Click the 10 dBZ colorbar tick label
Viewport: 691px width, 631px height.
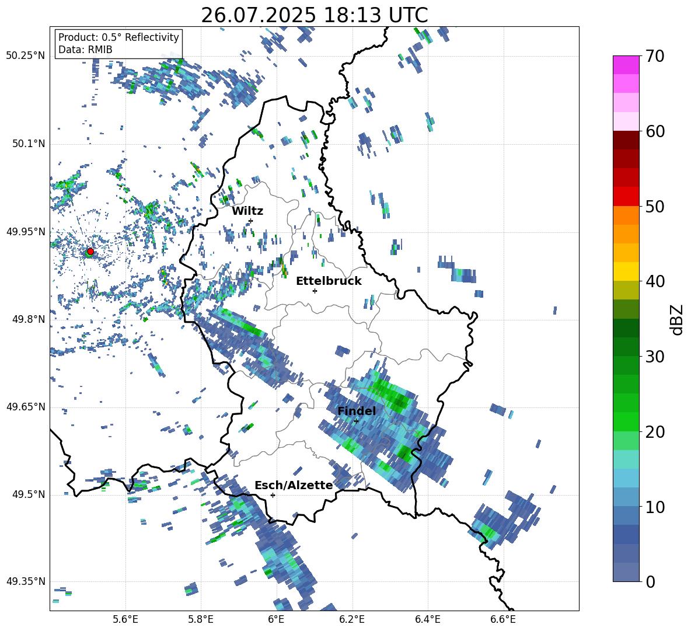point(654,507)
